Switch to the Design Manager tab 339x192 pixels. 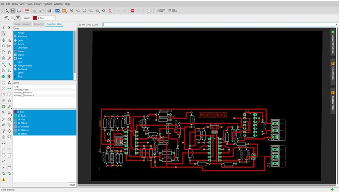click(22, 24)
